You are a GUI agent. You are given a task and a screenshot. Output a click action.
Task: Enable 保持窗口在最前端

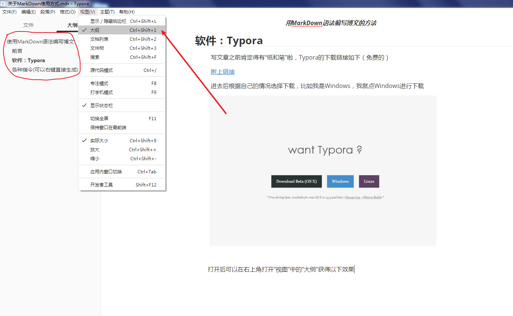(122, 127)
